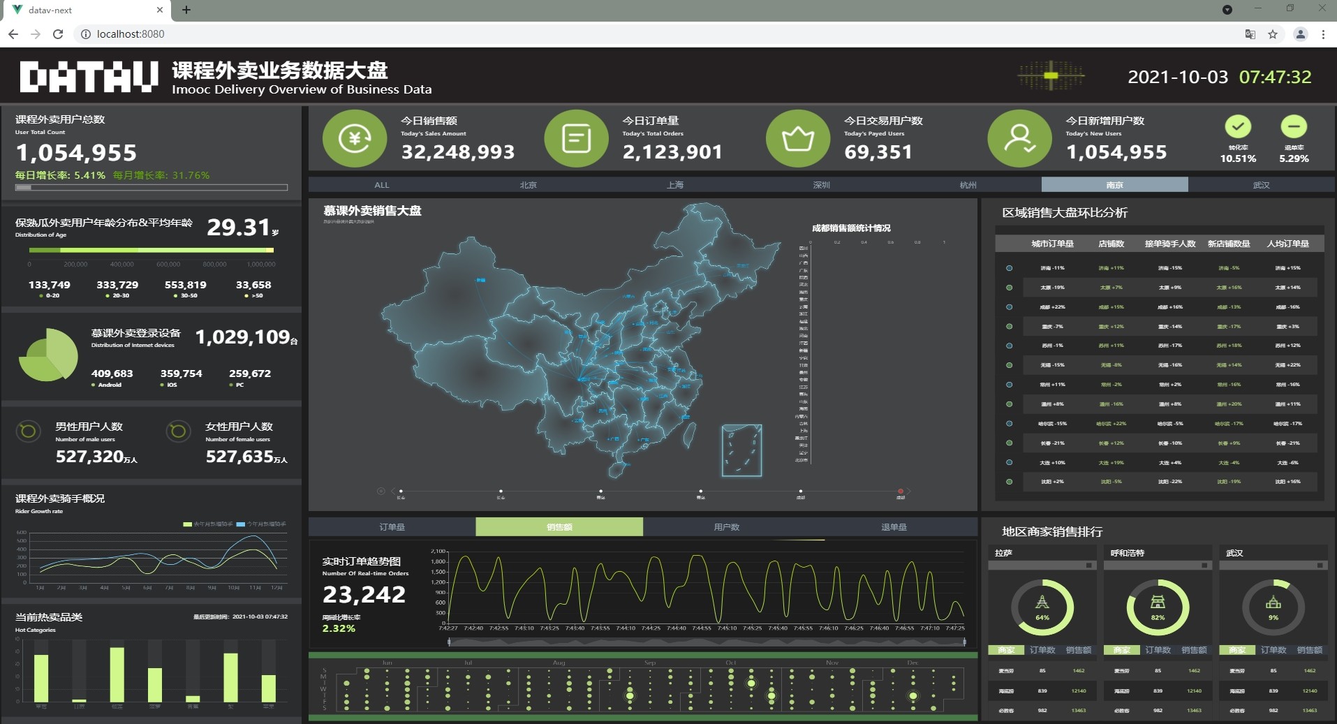Switch to the 北京 city tab
Viewport: 1337px width, 724px height.
[x=529, y=185]
